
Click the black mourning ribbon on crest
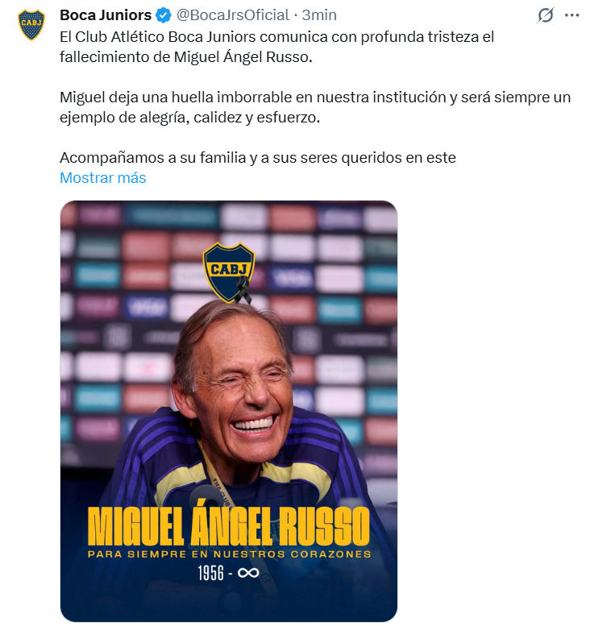pos(243,291)
